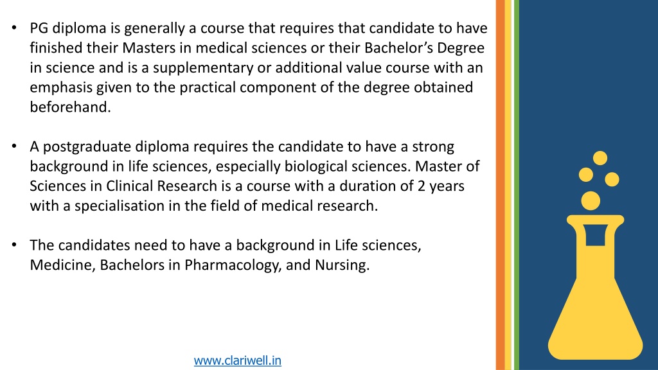
Task: Click the second bullet point marker
Action: (x=14, y=146)
